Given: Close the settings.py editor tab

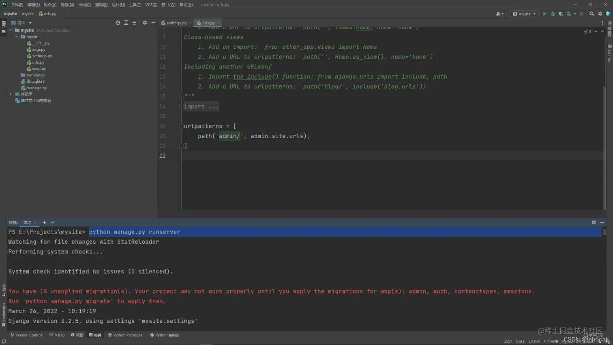Looking at the screenshot, I should [190, 23].
